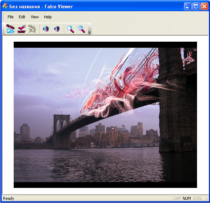Click the CAP indicator in status bar
The width and height of the screenshot is (210, 203).
(x=177, y=198)
